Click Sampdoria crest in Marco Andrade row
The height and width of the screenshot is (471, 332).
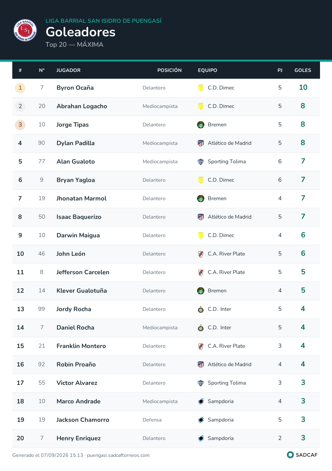[201, 402]
